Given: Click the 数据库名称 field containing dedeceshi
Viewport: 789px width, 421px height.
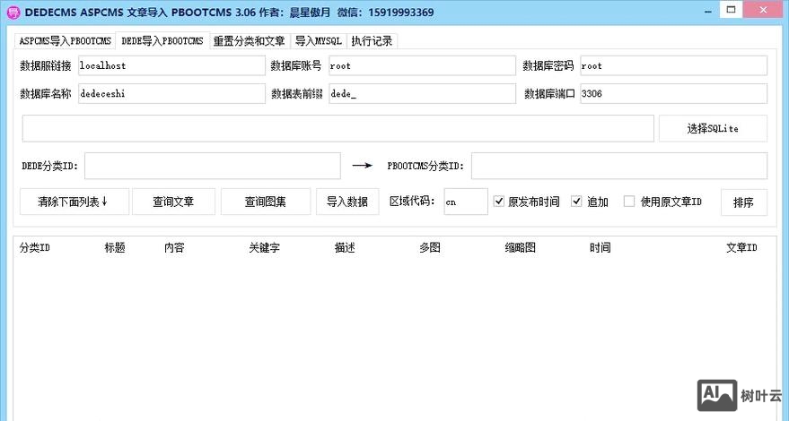Looking at the screenshot, I should (x=171, y=93).
